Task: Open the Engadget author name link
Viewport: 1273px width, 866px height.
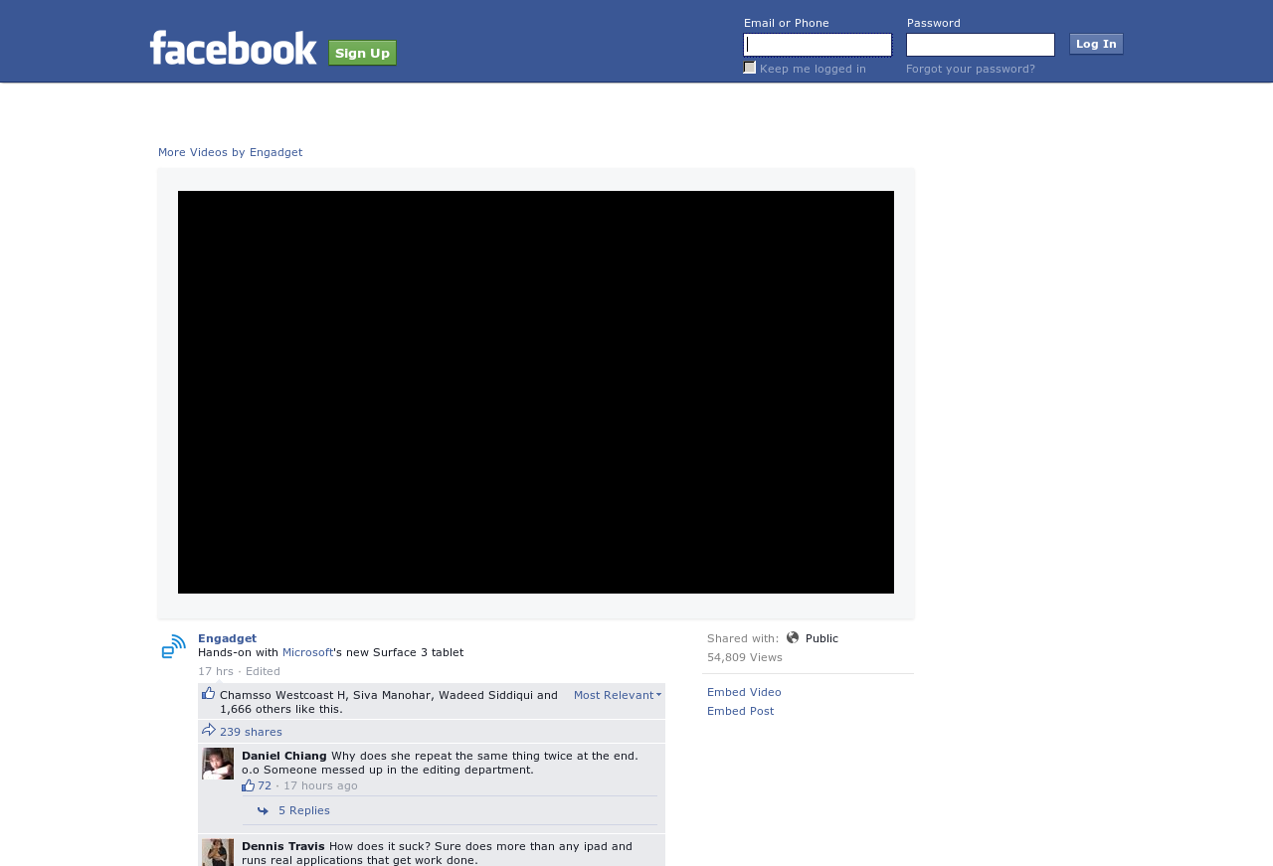Action: [x=228, y=638]
